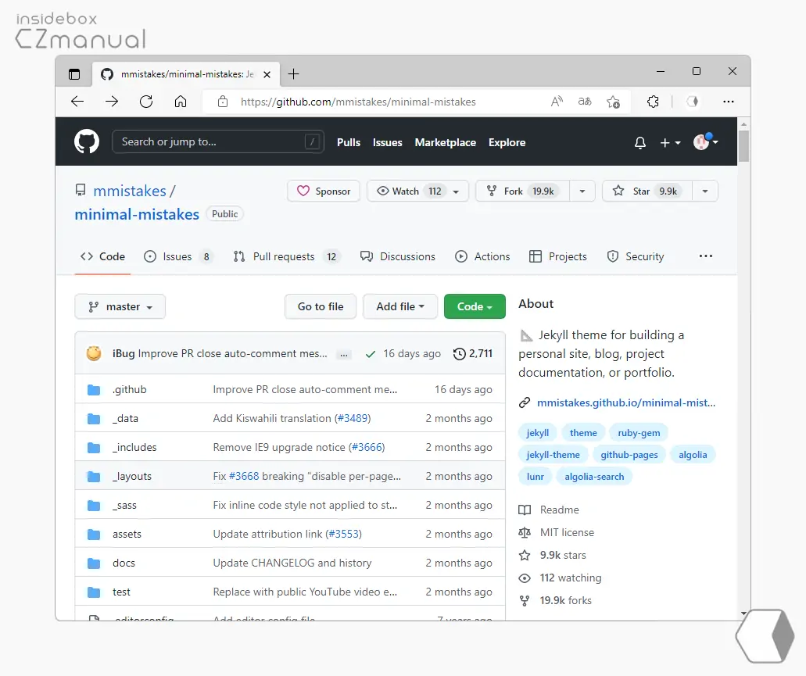
Task: Open the translate page icon
Action: 585,101
